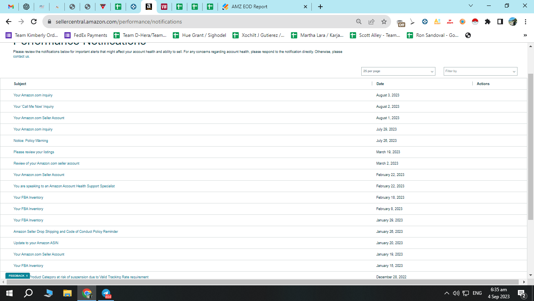
Task: Open the Extensions puzzle-piece menu
Action: tap(488, 22)
